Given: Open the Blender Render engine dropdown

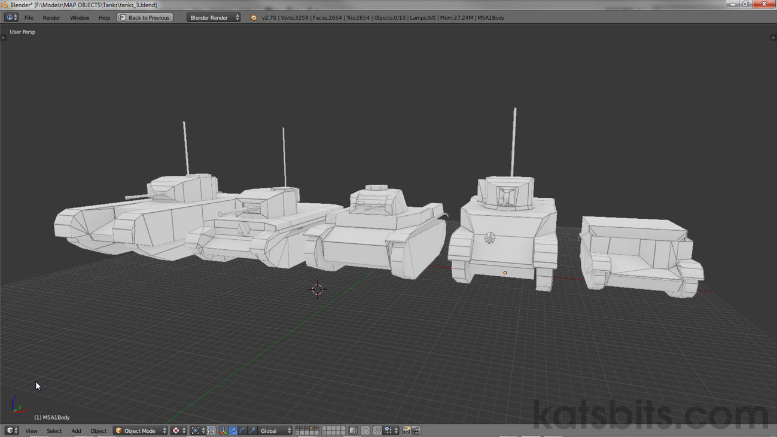Looking at the screenshot, I should [212, 17].
